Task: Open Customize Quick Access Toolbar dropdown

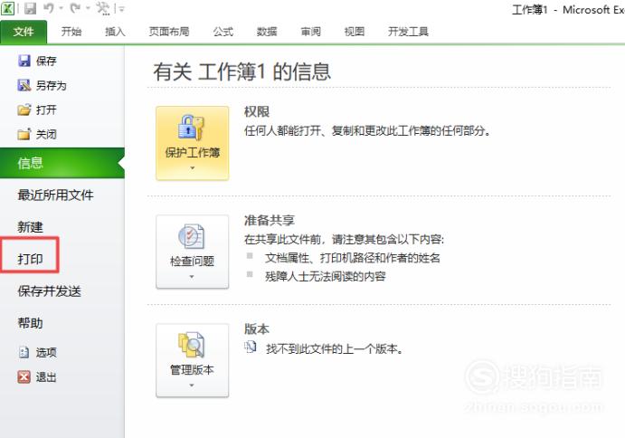Action: click(121, 8)
